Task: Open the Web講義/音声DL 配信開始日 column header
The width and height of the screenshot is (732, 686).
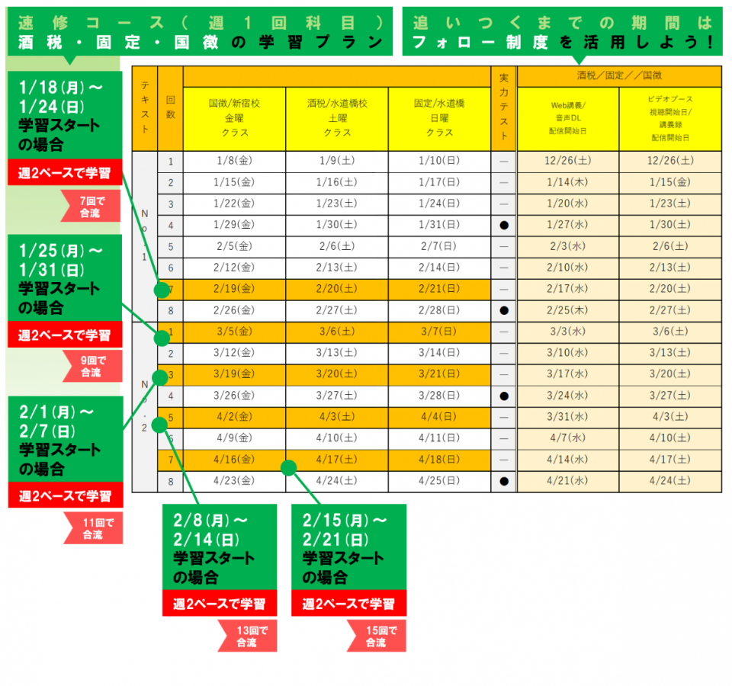Action: coord(568,119)
